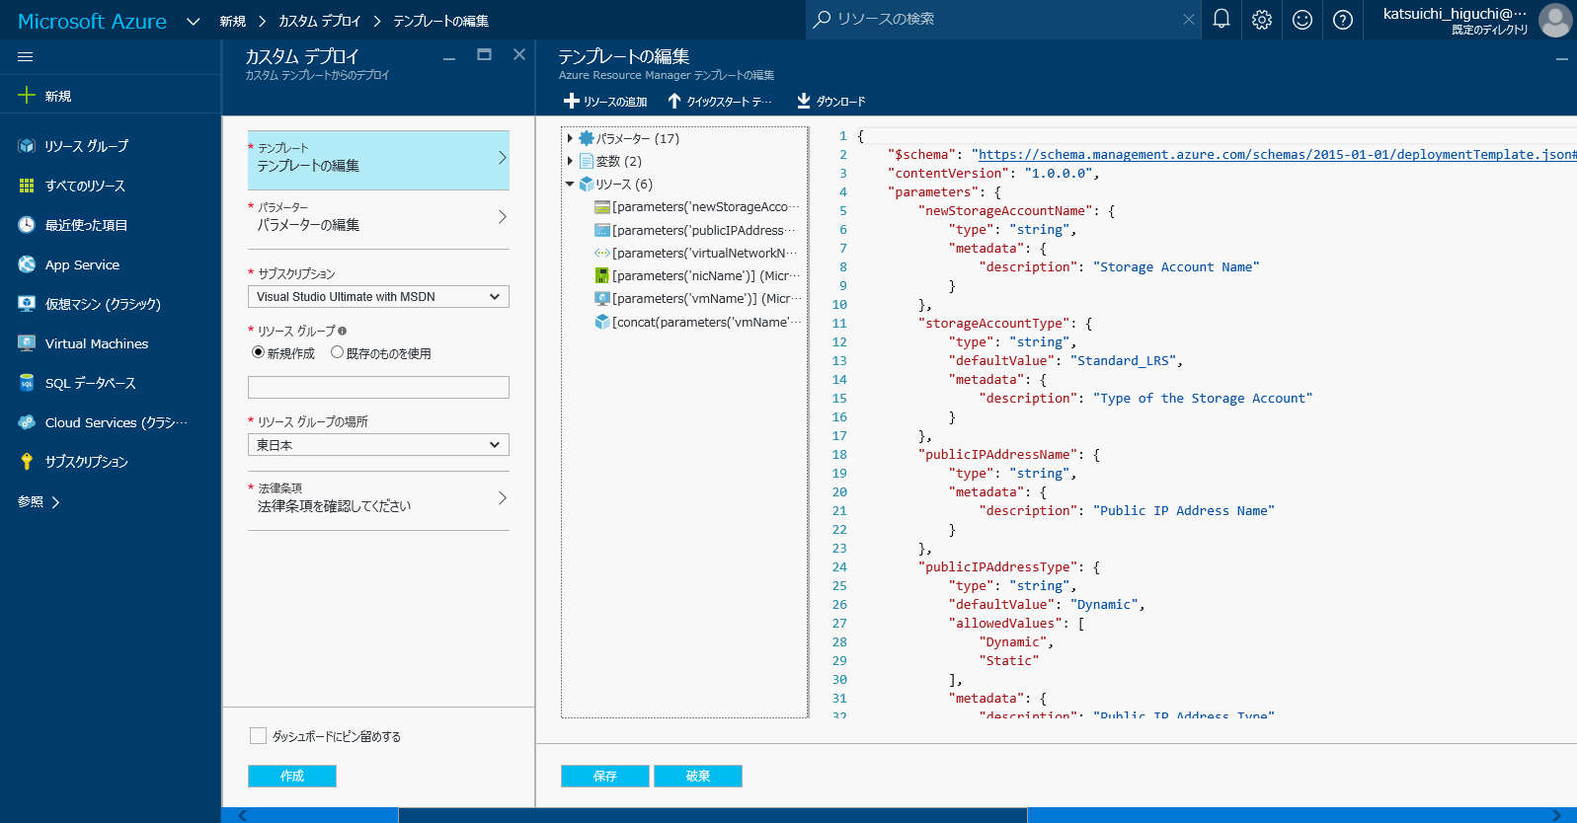1577x823 pixels.
Task: Select the storage account resource icon
Action: pyautogui.click(x=602, y=207)
